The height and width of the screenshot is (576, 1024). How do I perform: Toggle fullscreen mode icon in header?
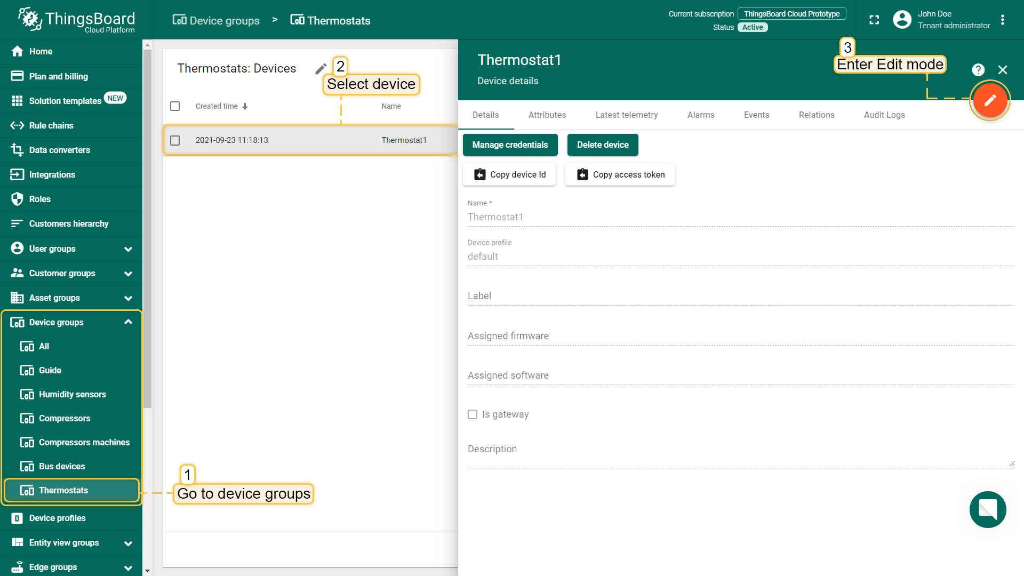874,20
